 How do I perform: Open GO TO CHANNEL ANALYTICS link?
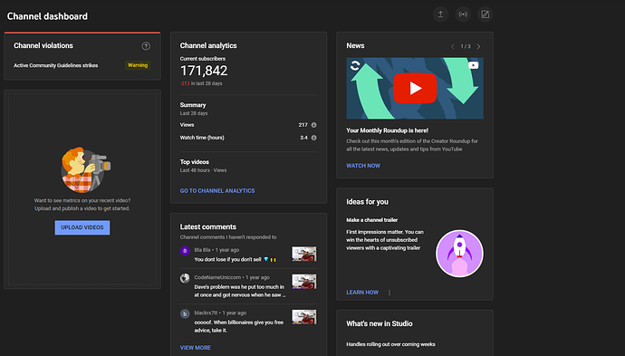coord(217,190)
